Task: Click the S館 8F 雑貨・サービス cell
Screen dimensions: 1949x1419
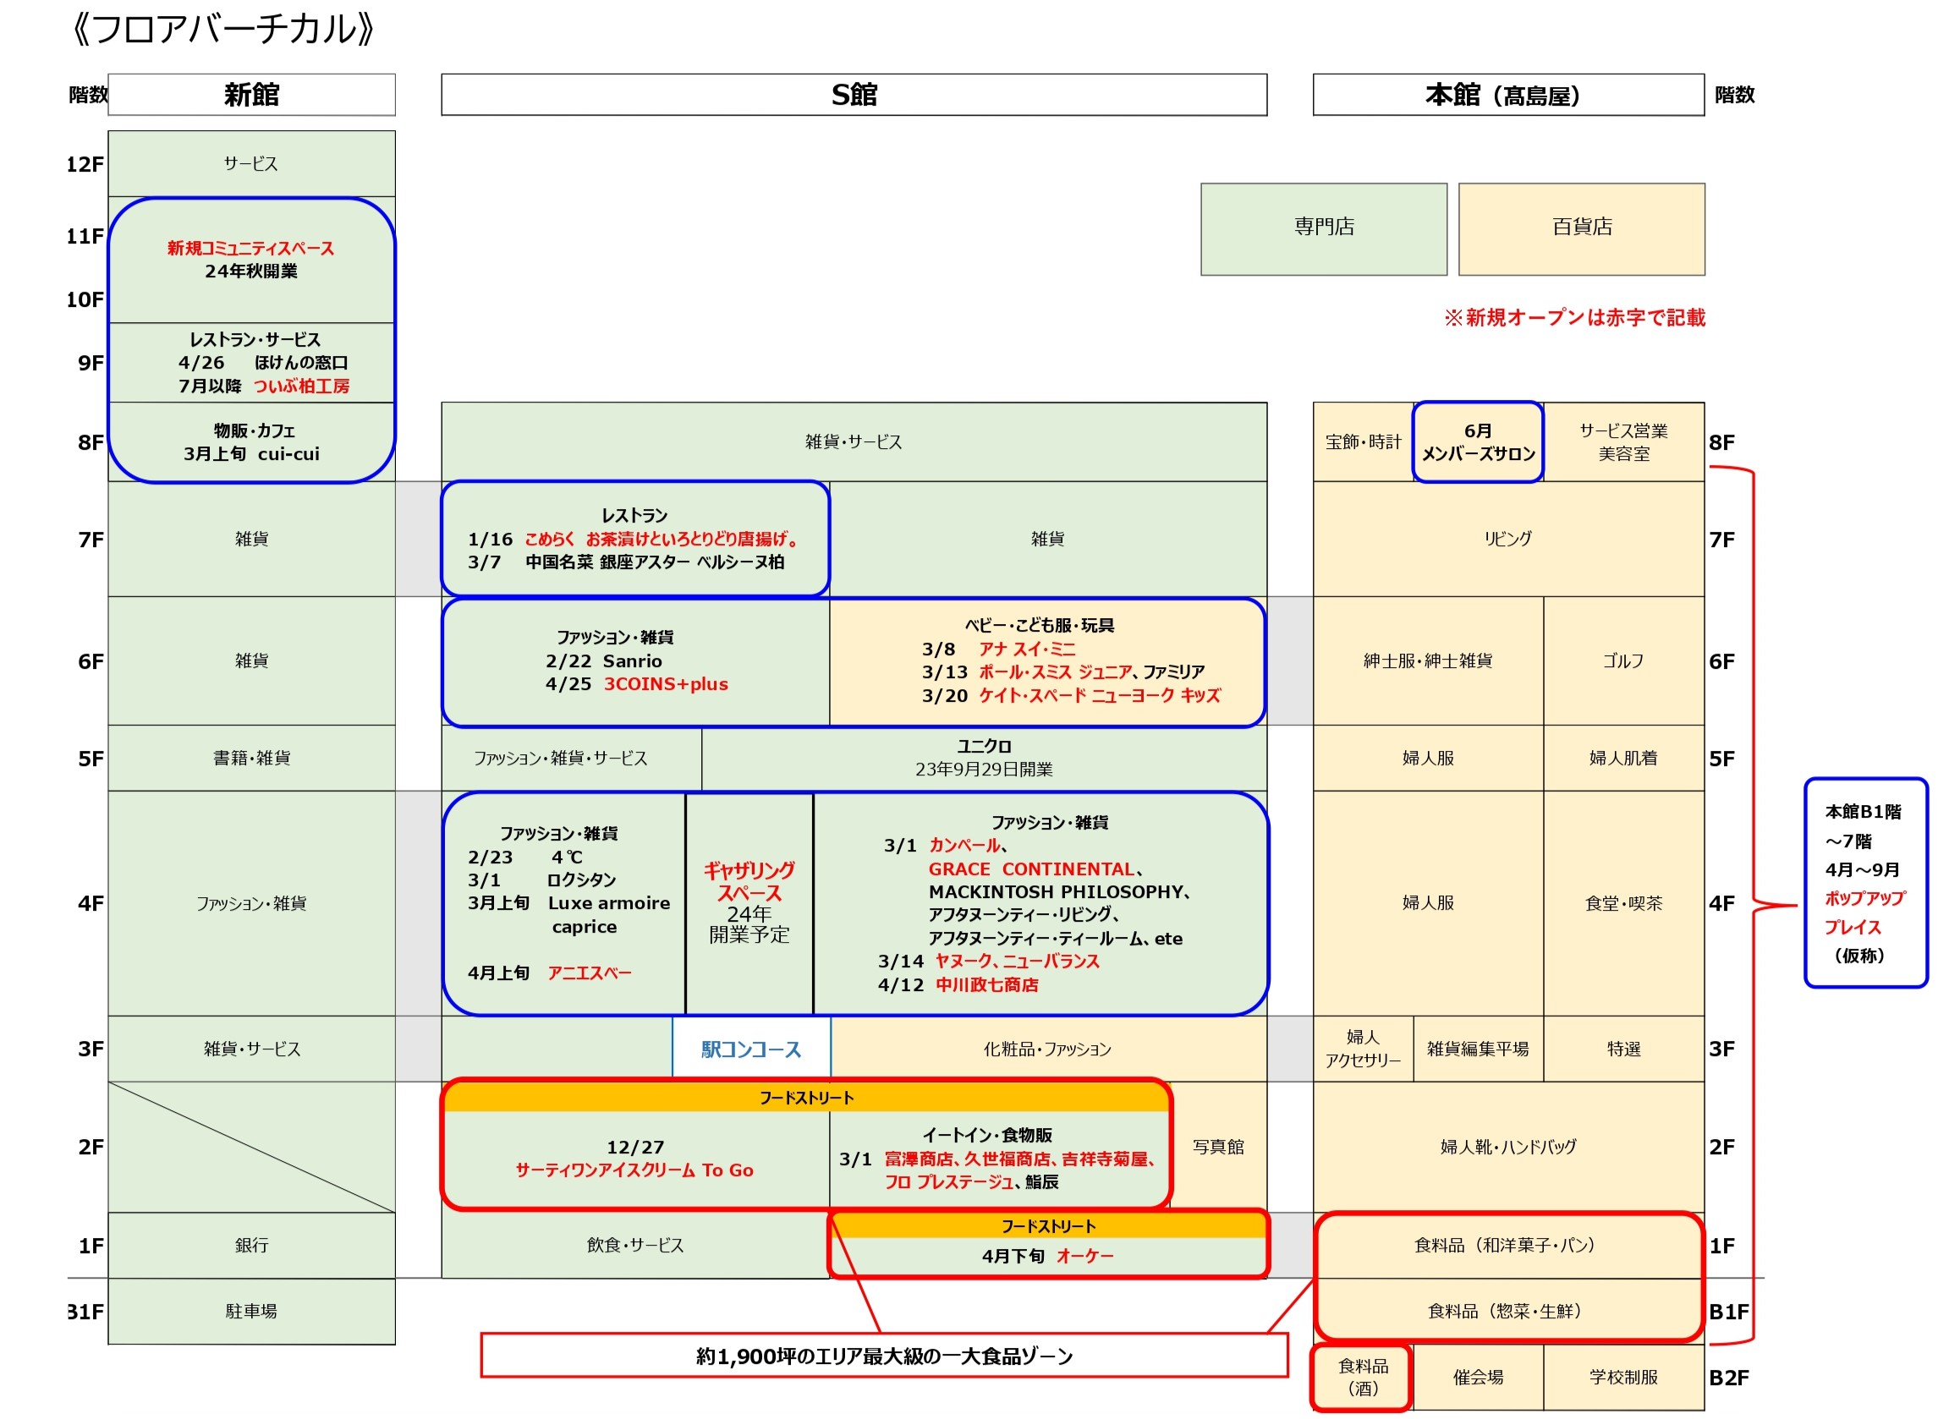Action: (x=855, y=442)
